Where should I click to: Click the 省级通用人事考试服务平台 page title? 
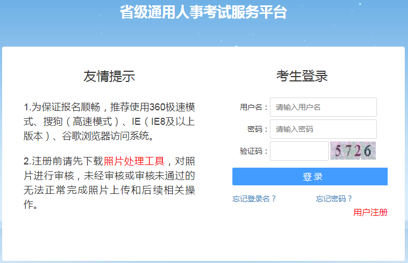point(203,12)
